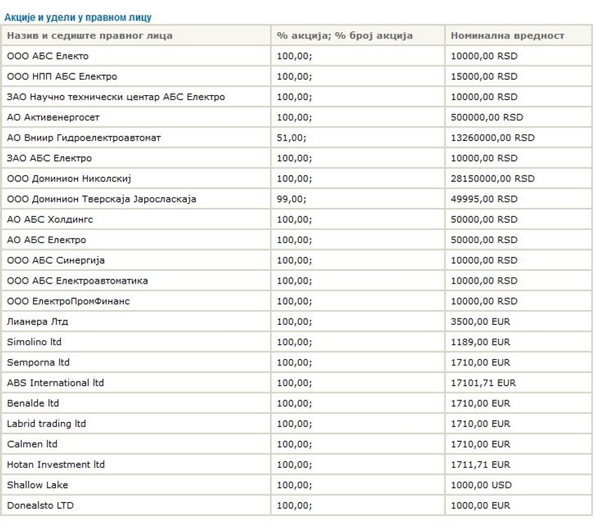Select 'ЗАО Научно технически центар АБС Електро'
This screenshot has height=523, width=595.
(x=115, y=97)
